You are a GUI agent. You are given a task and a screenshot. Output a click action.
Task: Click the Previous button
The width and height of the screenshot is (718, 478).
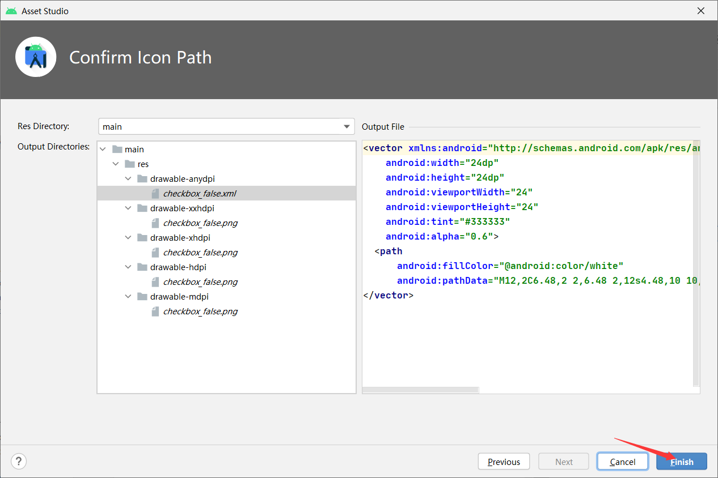tap(503, 462)
